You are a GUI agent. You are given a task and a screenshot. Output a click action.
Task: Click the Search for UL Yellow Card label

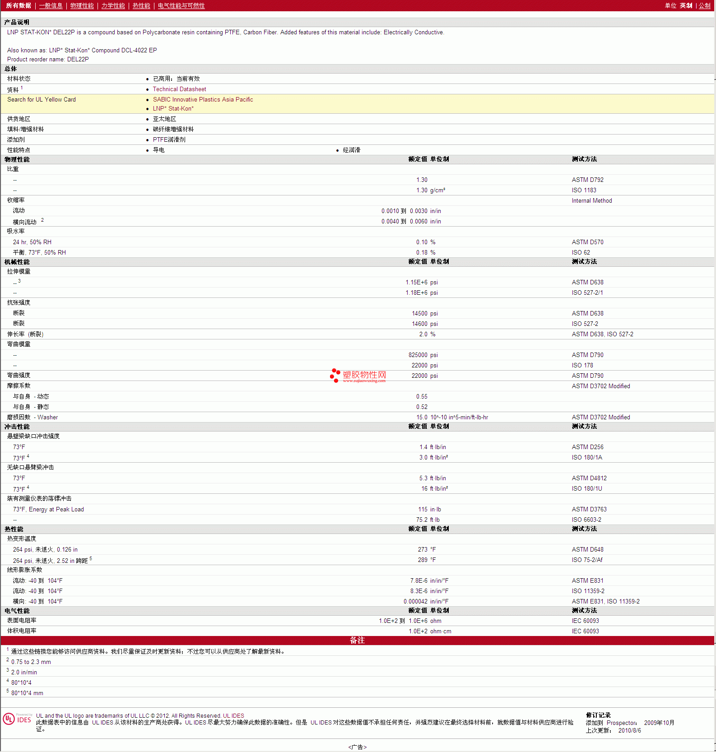[x=42, y=100]
